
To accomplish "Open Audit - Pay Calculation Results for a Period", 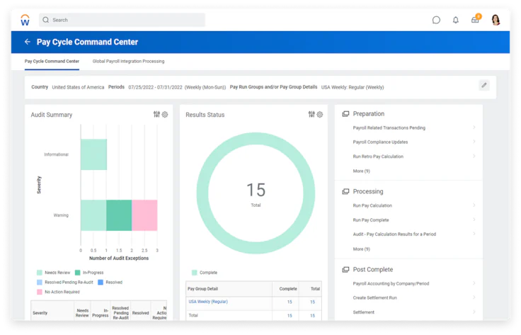I will click(394, 234).
